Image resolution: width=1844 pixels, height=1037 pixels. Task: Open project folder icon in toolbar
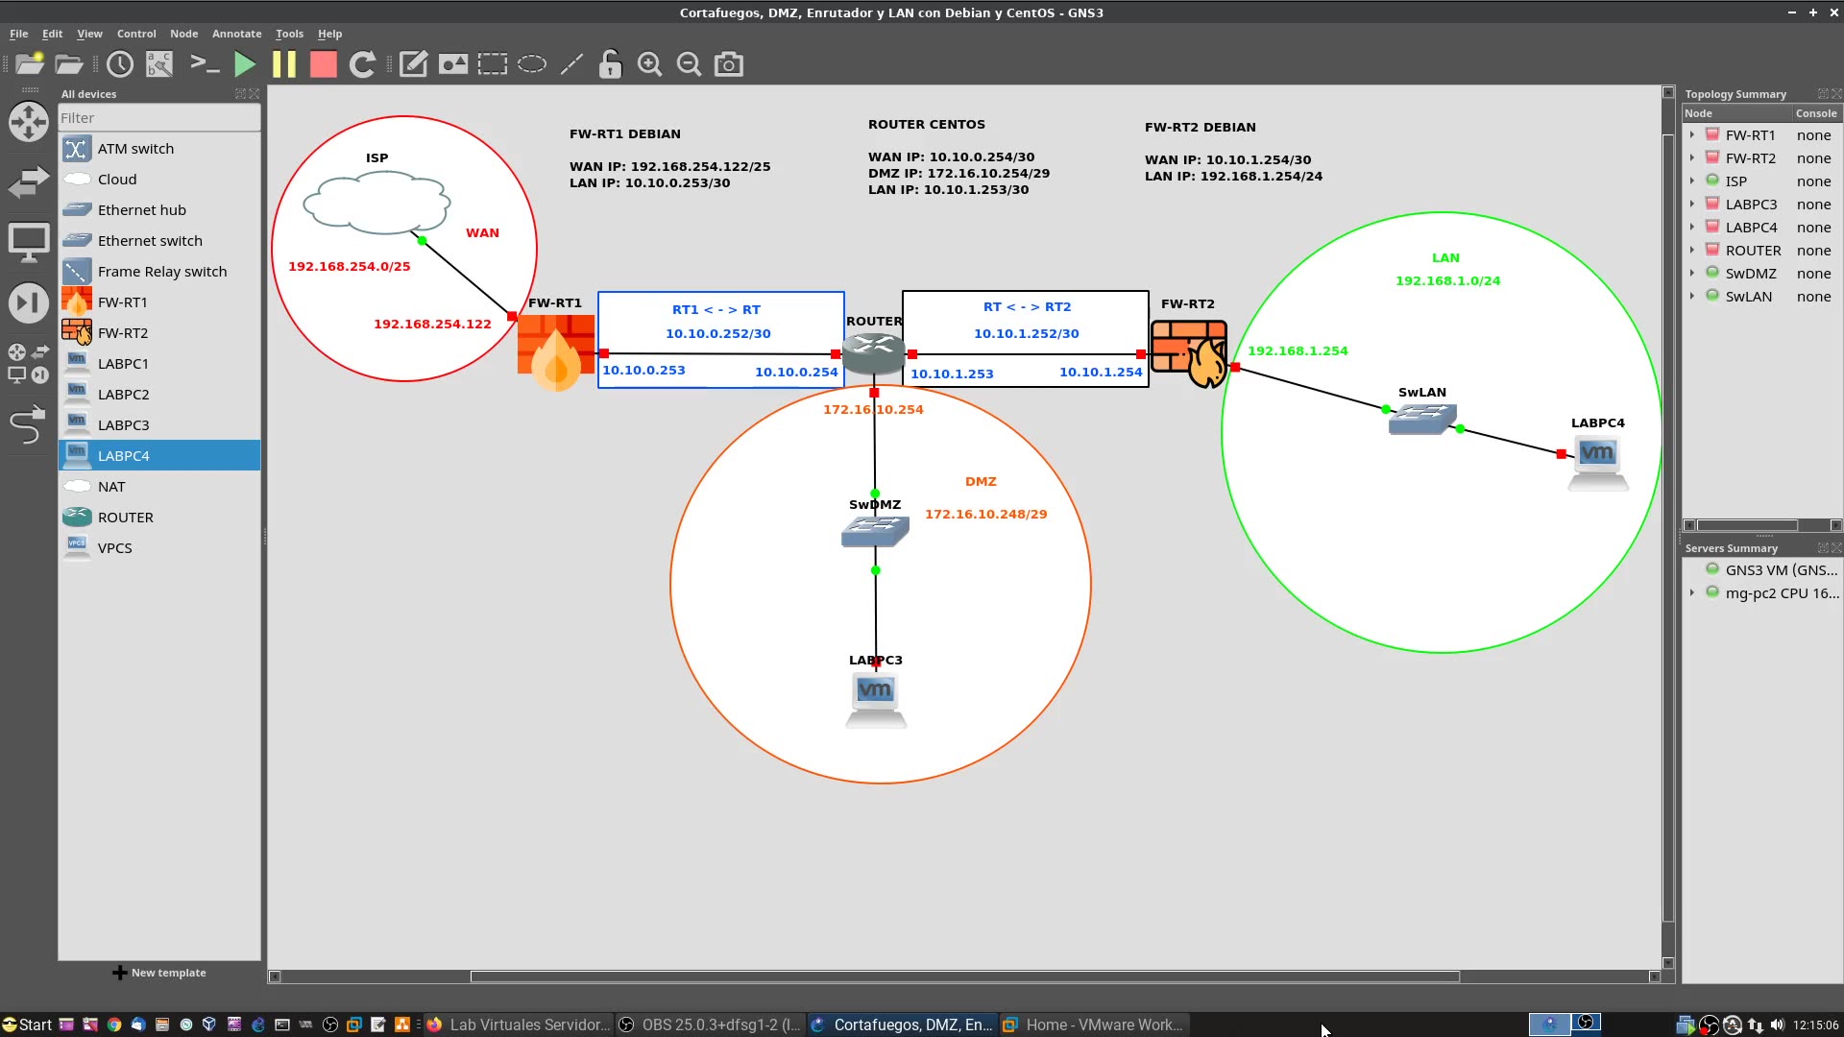(69, 64)
